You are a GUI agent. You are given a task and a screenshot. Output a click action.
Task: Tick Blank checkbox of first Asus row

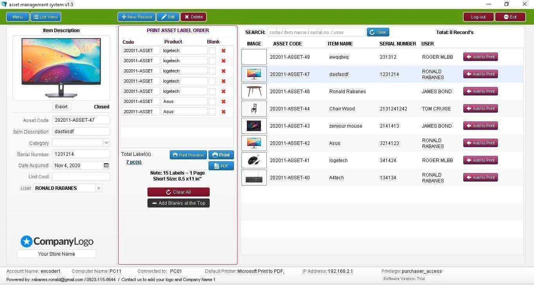click(x=212, y=101)
